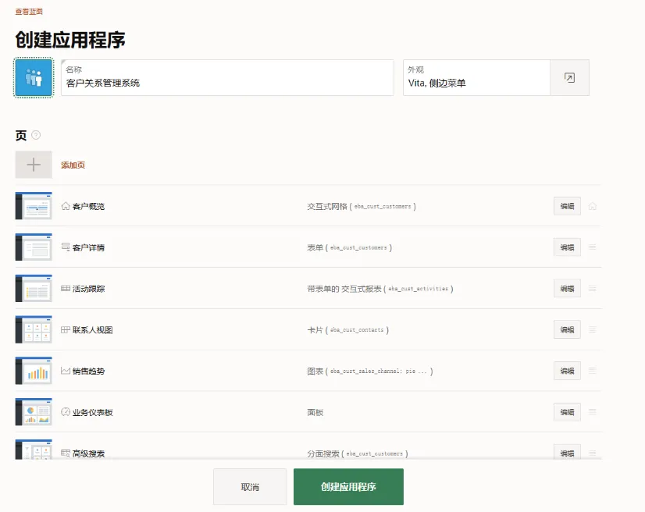Select the 客户详情 page name

tap(88, 247)
